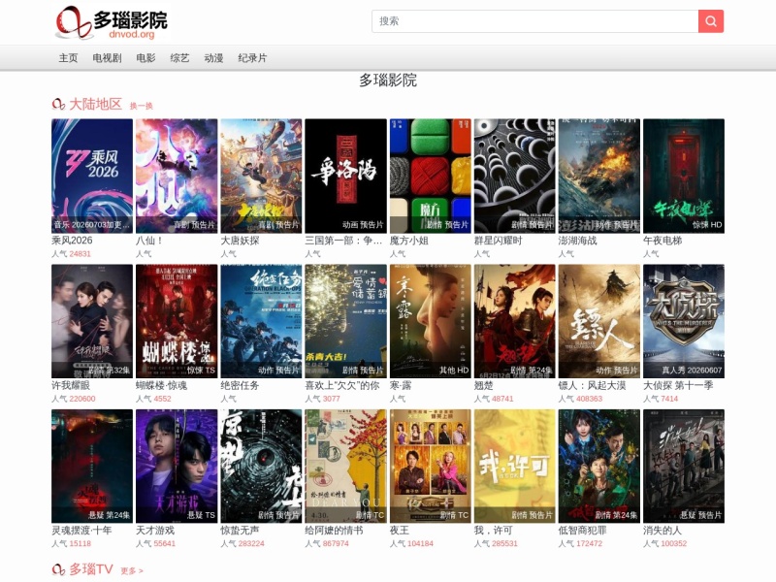This screenshot has width=776, height=582.
Task: Open the 翘楚 poster thumbnail
Action: pyautogui.click(x=515, y=321)
